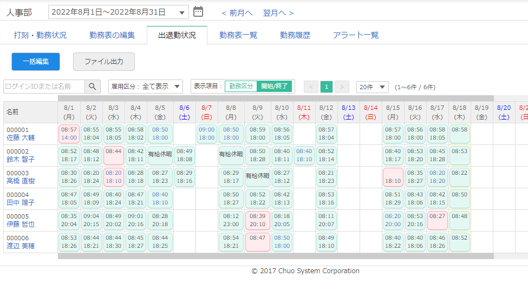The image size is (528, 284).
Task: Navigate to 翌月へ link
Action: tap(278, 12)
